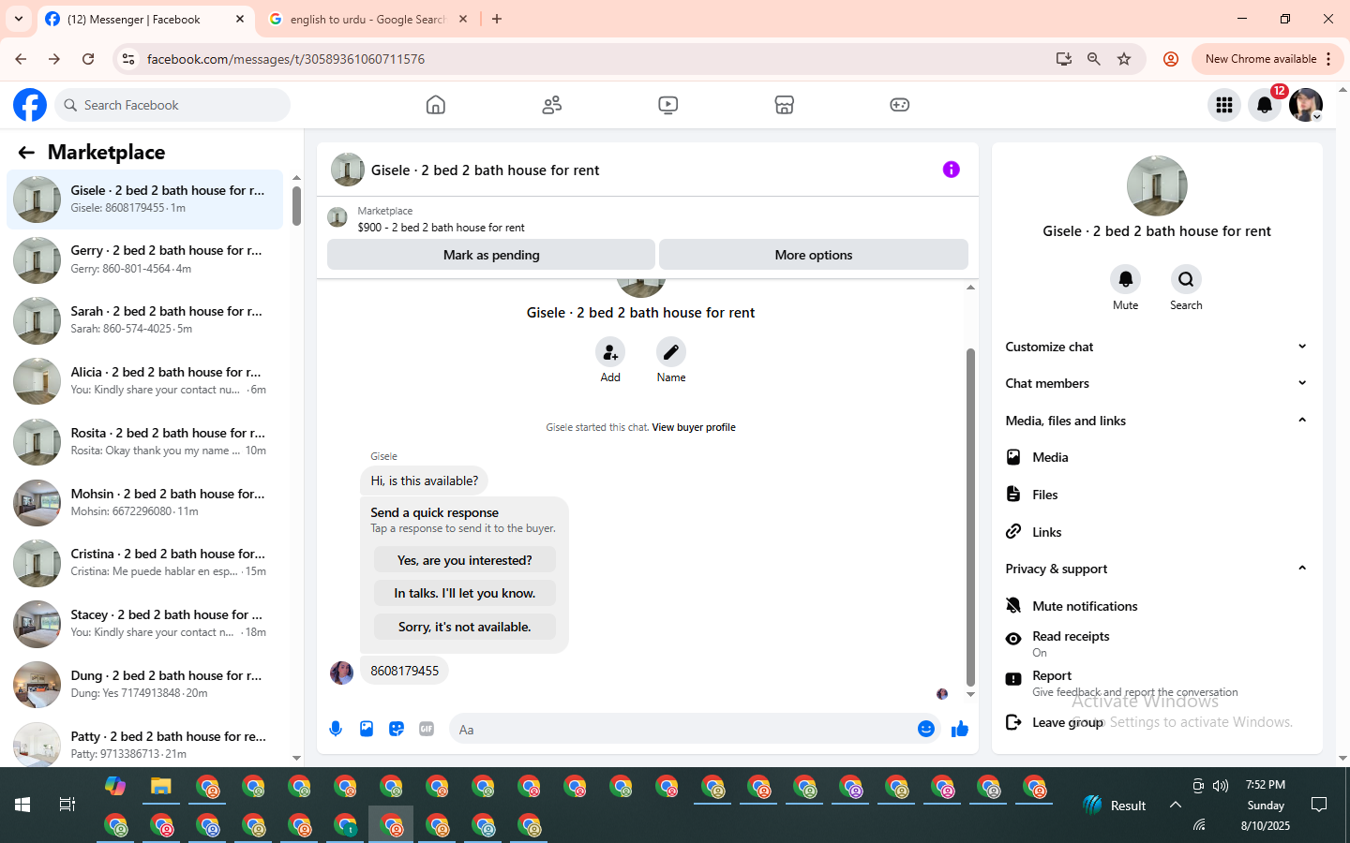Collapse Privacy & support section
1350x843 pixels.
tap(1157, 569)
